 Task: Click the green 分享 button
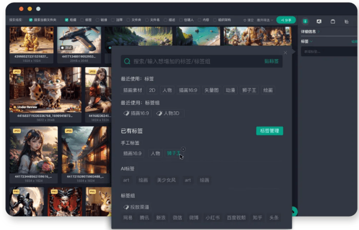(286, 20)
